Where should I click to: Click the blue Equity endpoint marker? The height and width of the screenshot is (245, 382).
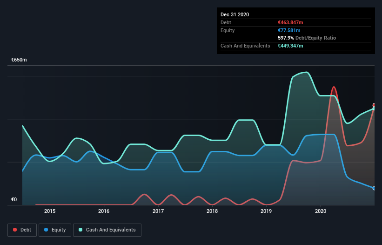click(x=374, y=188)
